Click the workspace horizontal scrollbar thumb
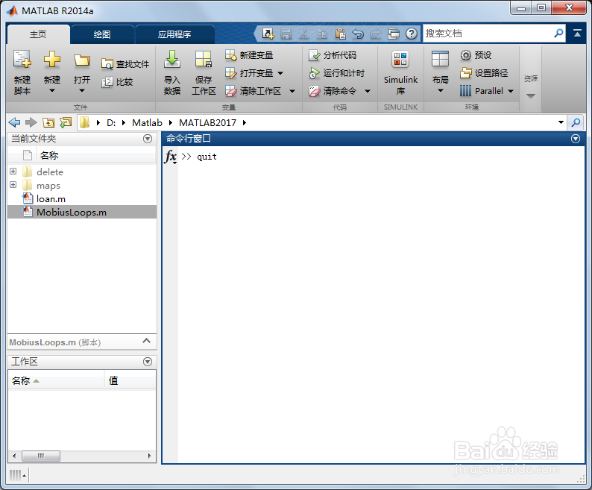592x490 pixels. pos(41,456)
